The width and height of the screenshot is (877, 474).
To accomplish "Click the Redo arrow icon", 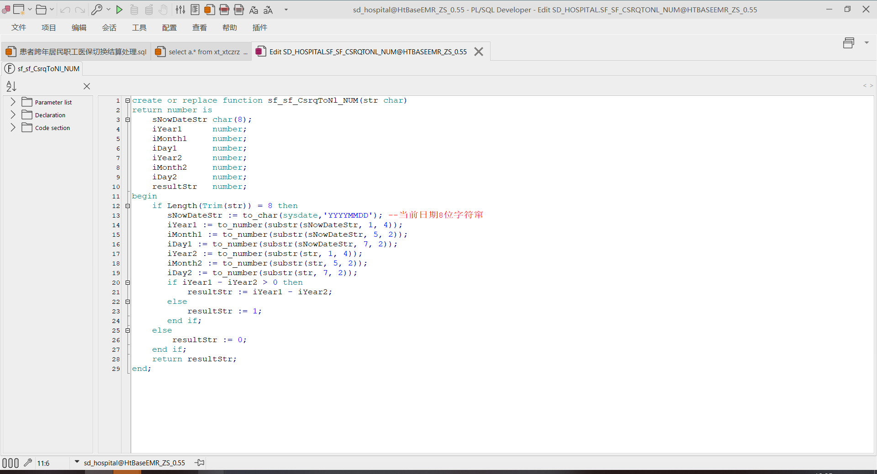I will (x=80, y=10).
